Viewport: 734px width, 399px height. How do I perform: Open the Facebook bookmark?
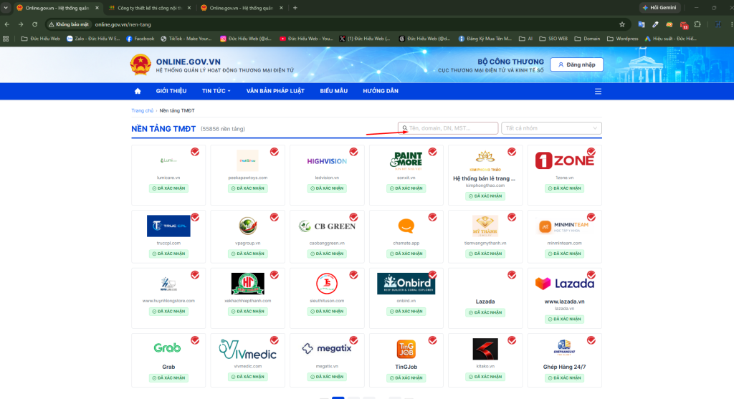point(140,39)
